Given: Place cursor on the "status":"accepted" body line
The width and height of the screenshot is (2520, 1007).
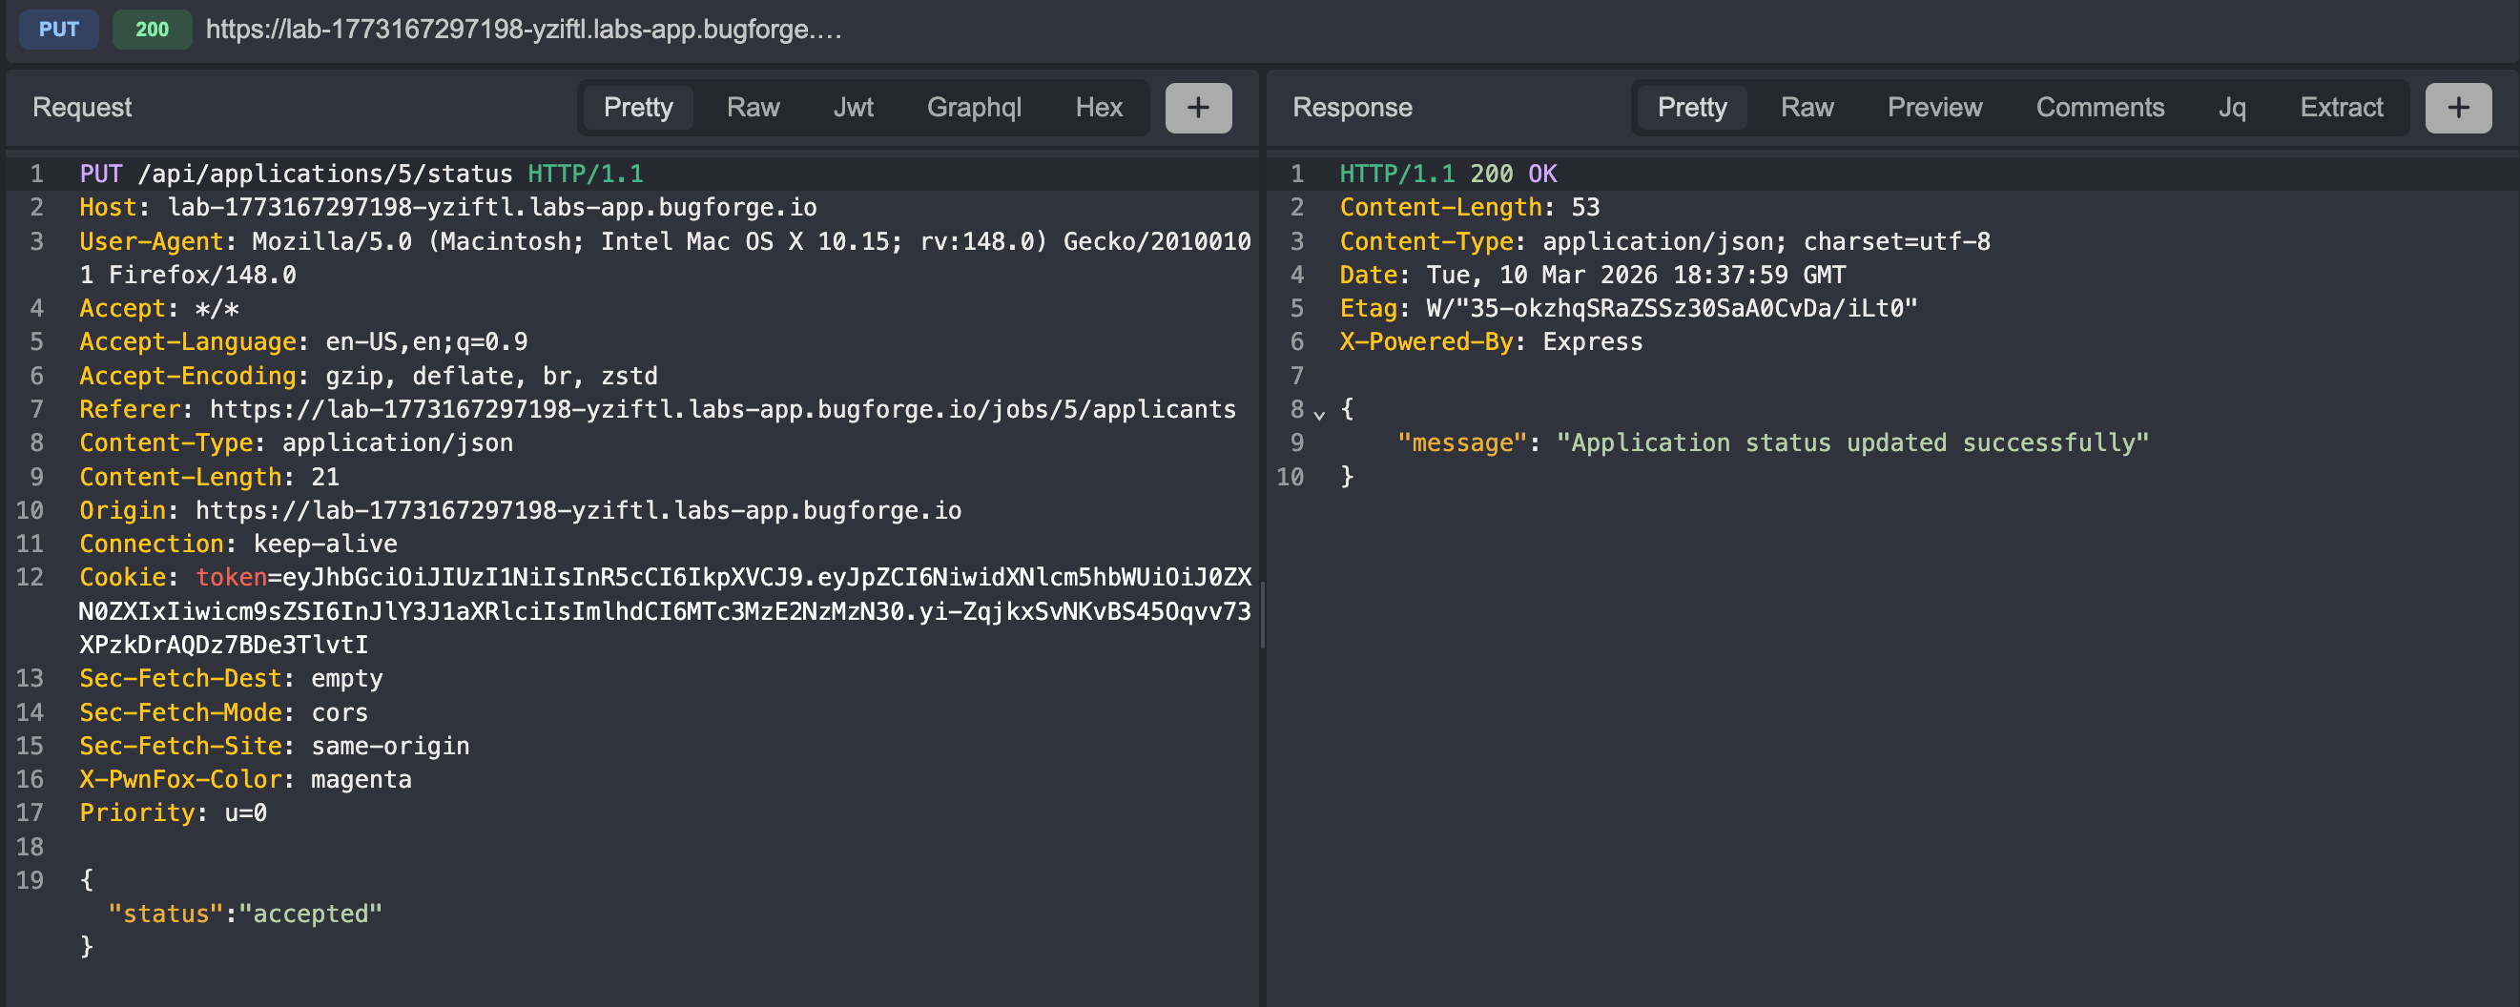Looking at the screenshot, I should click(244, 914).
